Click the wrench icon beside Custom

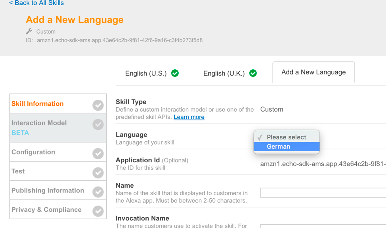[29, 31]
